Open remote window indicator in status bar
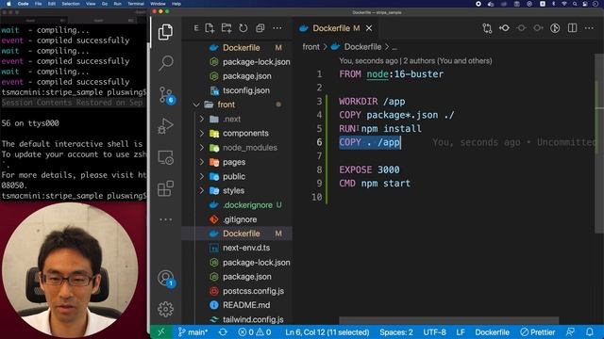604x339 pixels. [x=161, y=332]
